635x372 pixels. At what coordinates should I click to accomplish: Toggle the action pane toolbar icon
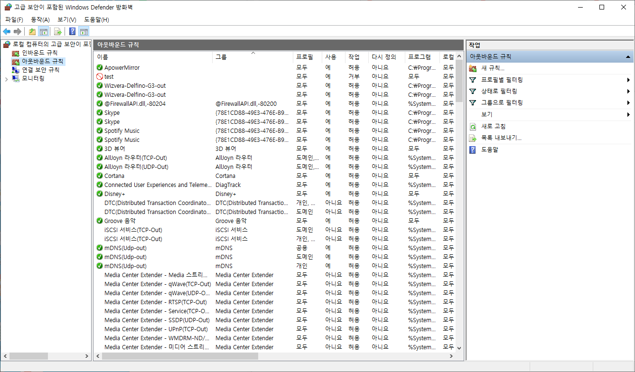point(84,32)
